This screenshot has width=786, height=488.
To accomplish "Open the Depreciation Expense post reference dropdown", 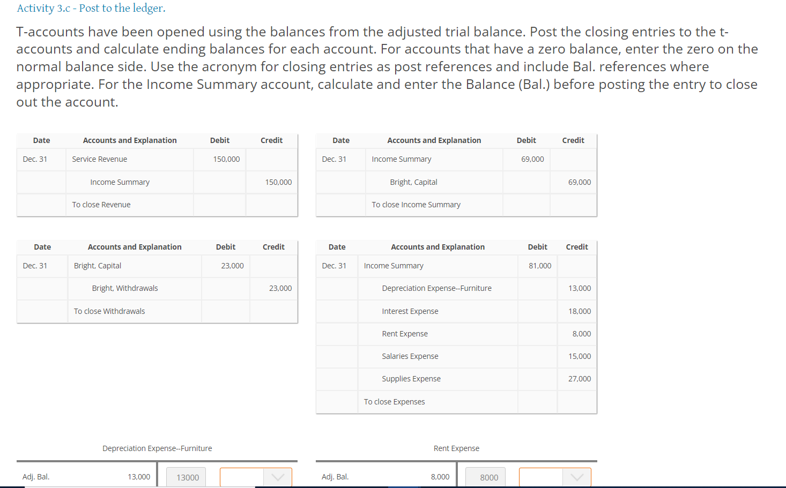I will (x=256, y=476).
